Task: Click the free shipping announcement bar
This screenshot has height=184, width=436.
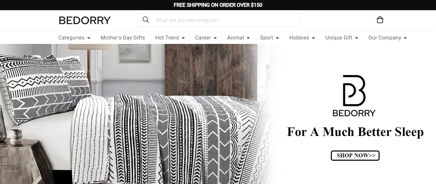Action: [x=218, y=5]
